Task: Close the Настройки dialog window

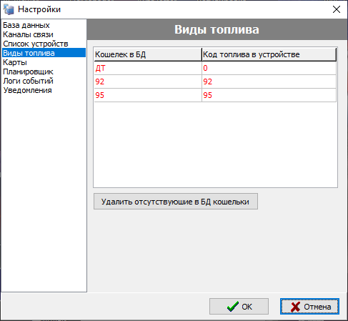Action: pos(337,9)
